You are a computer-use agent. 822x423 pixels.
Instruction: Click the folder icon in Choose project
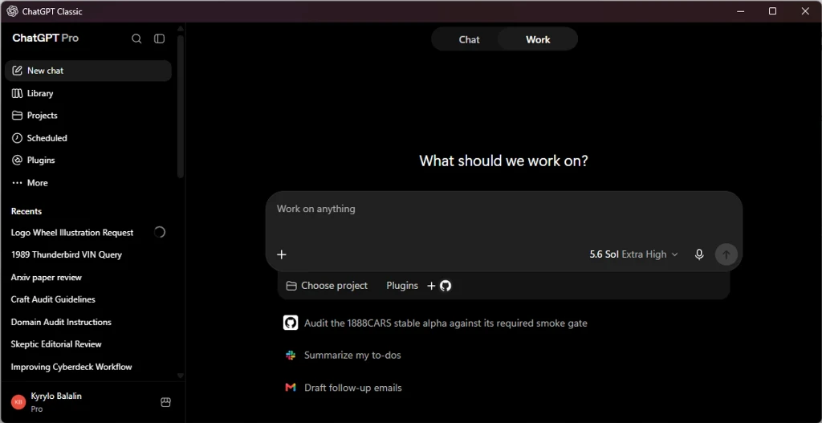(x=291, y=286)
